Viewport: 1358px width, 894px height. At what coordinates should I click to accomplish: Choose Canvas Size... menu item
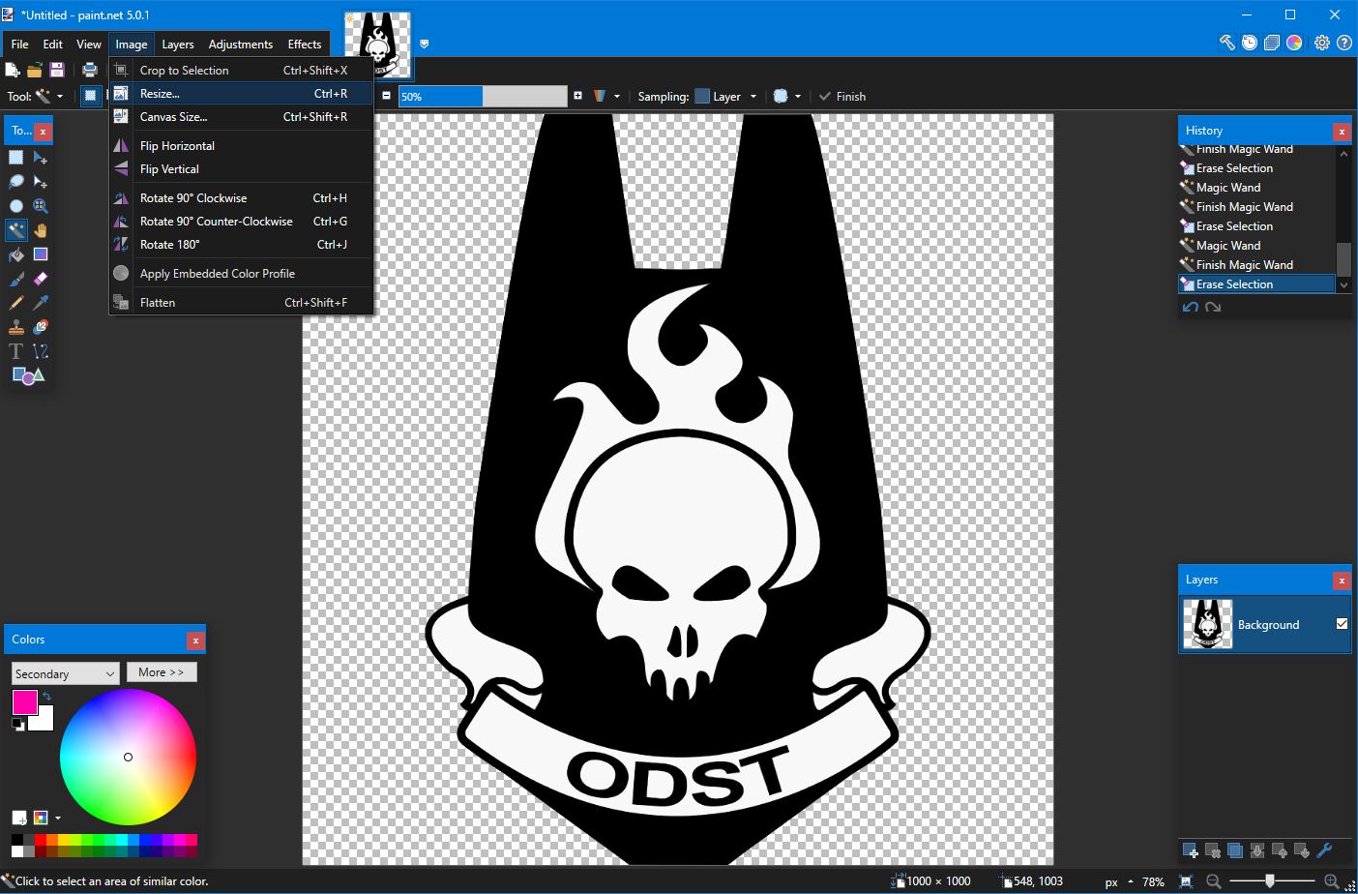point(241,117)
